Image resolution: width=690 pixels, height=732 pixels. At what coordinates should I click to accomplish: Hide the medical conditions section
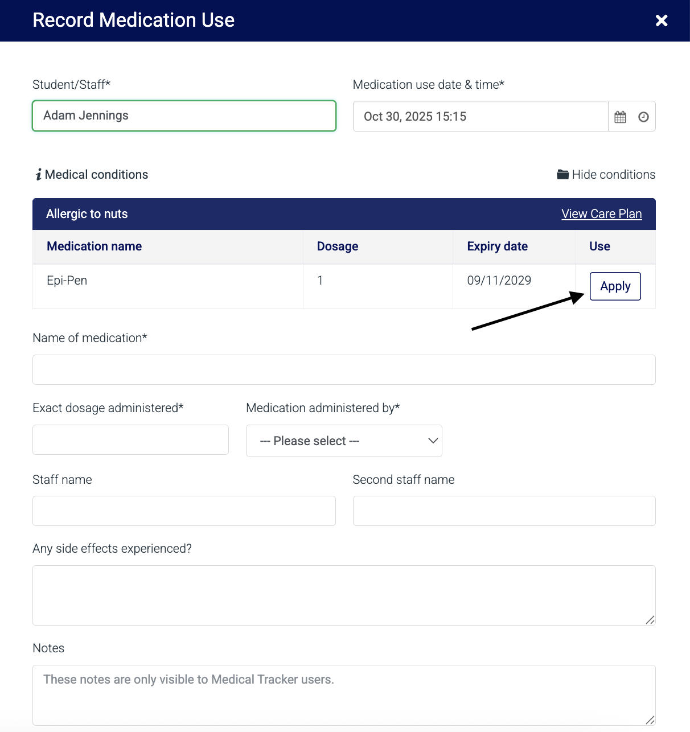click(613, 175)
